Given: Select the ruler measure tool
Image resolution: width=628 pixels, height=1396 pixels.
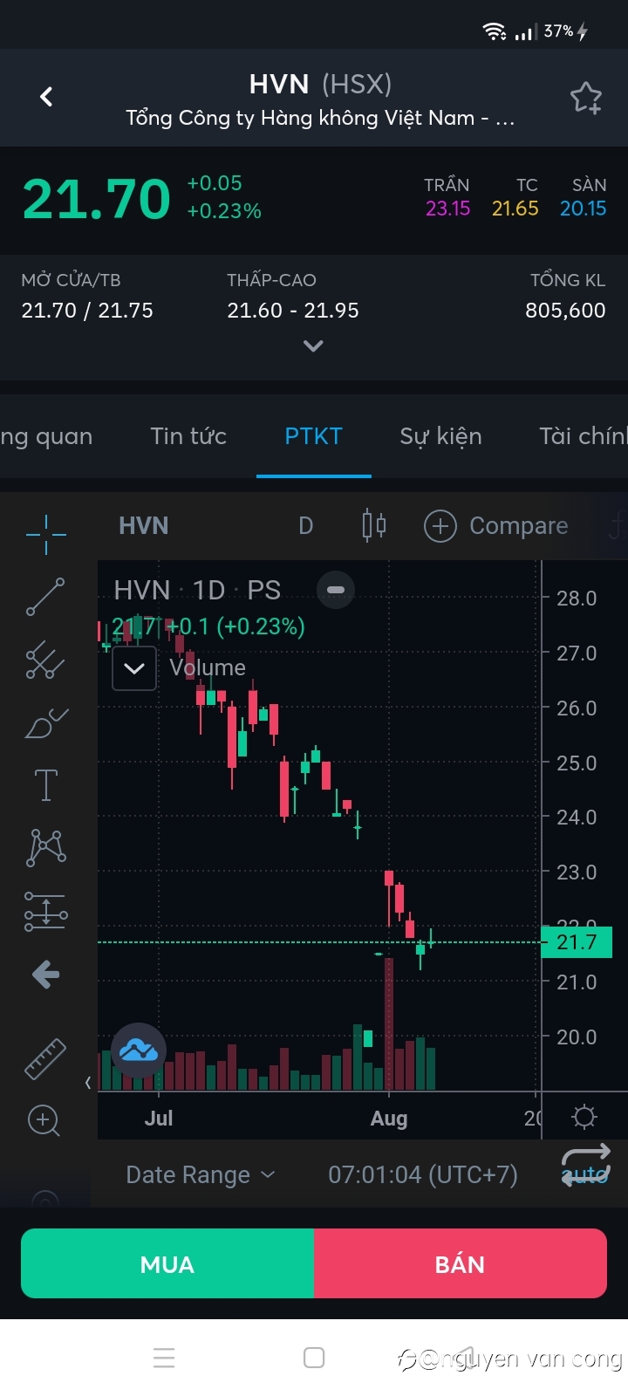Looking at the screenshot, I should click(45, 1058).
